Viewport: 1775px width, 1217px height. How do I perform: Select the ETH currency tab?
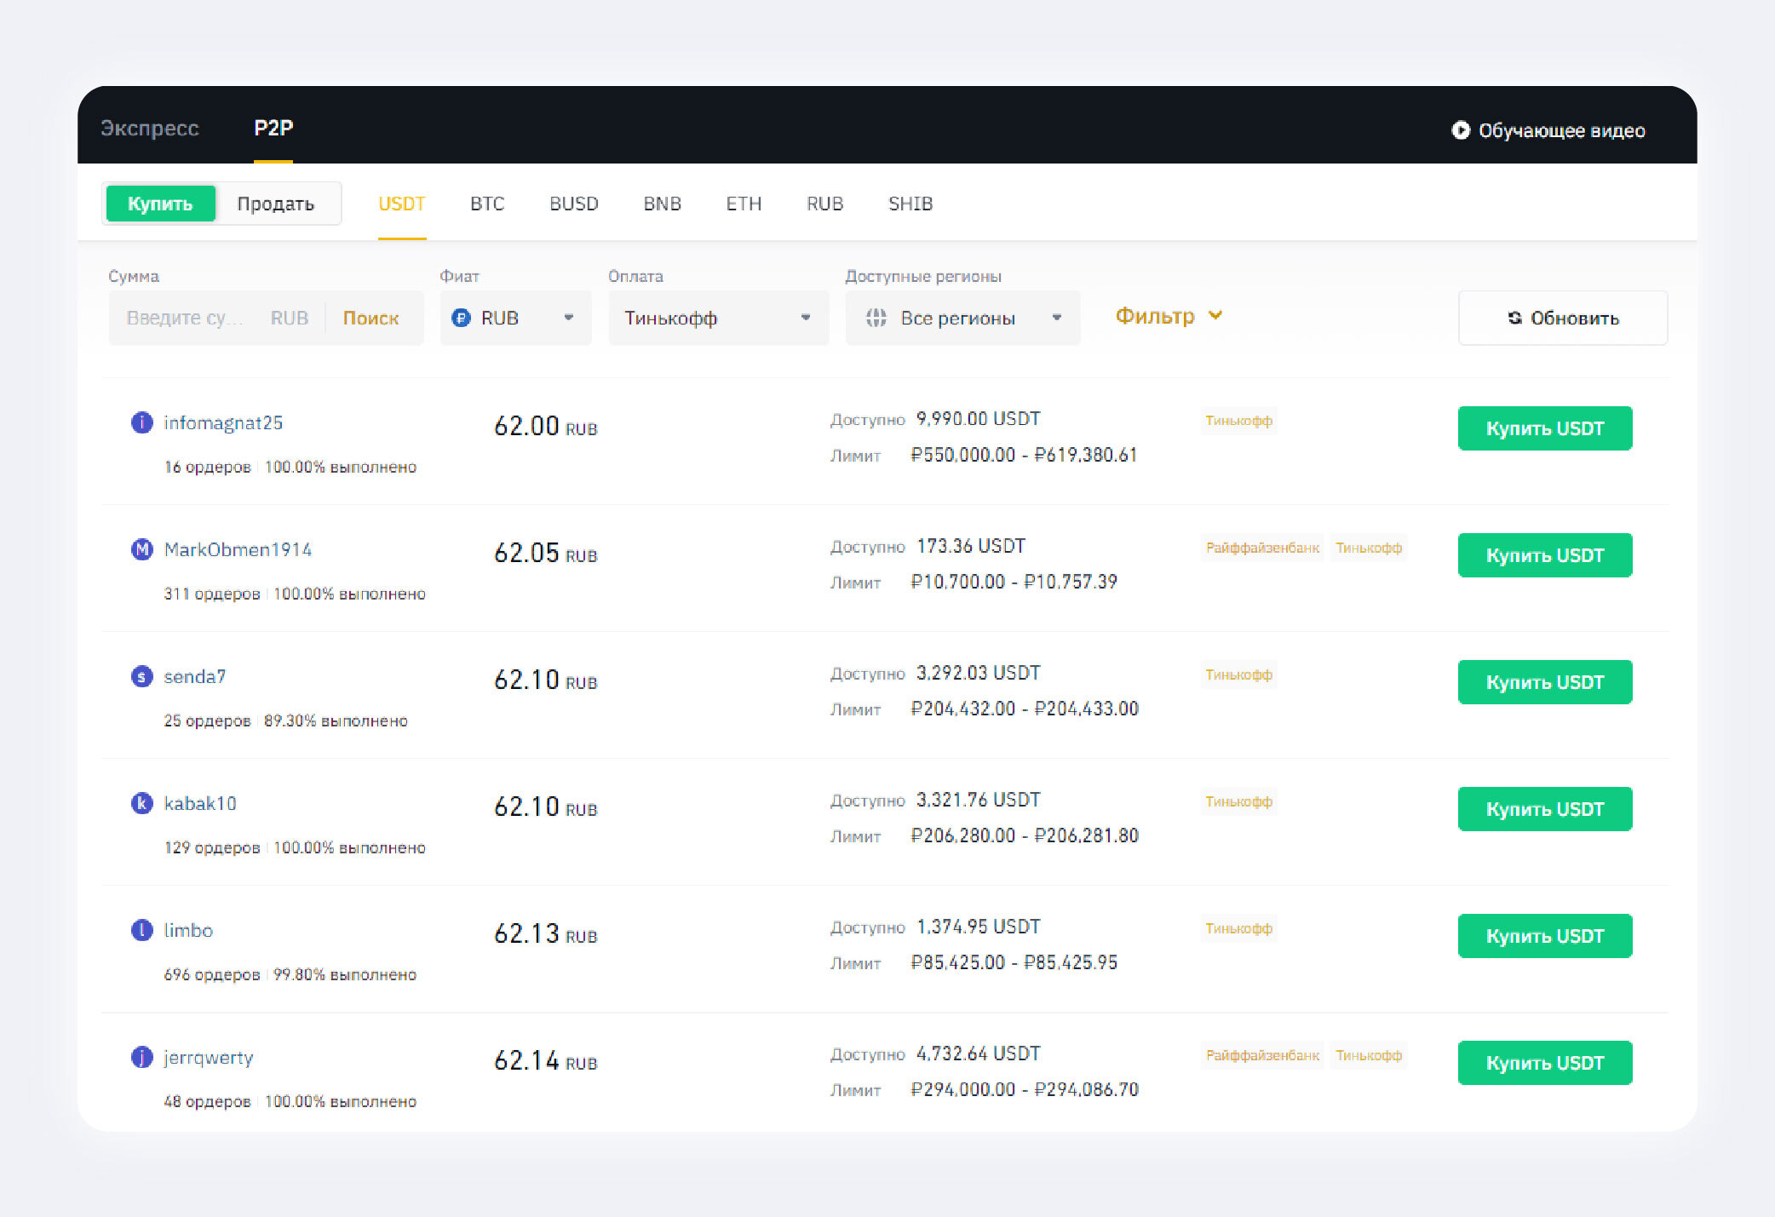pyautogui.click(x=743, y=204)
